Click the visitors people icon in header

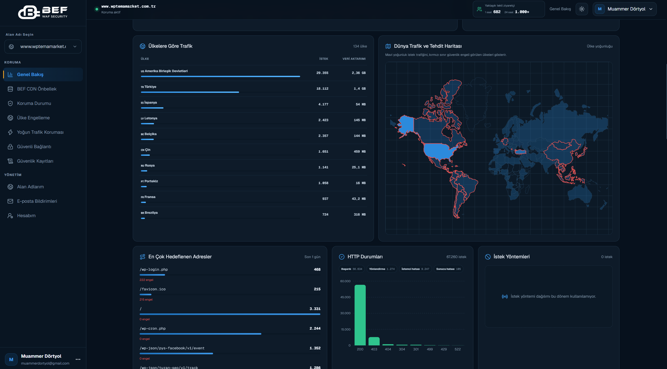(479, 9)
